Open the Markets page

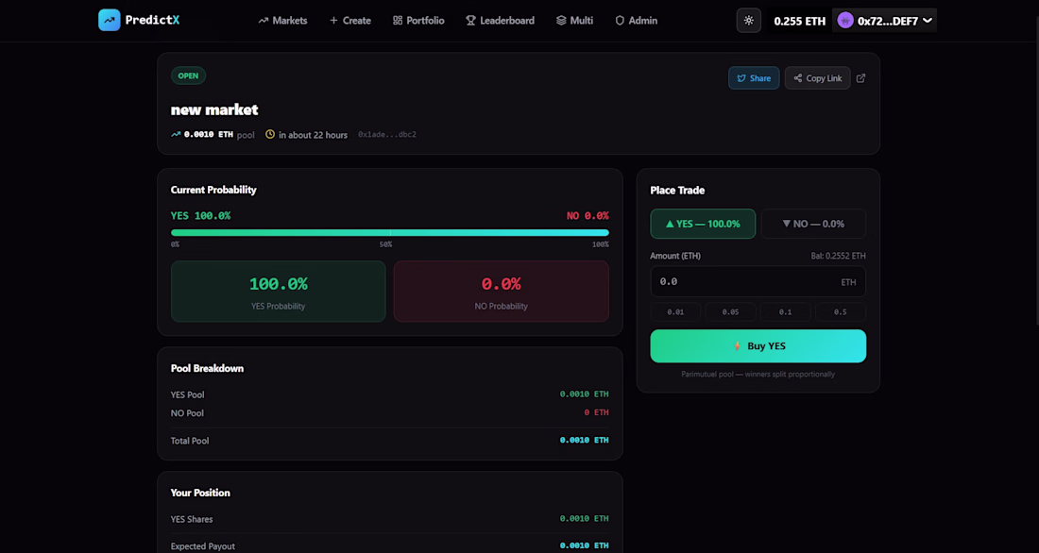(283, 21)
